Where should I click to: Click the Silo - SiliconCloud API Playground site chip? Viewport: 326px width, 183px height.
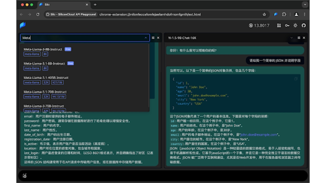pyautogui.click(x=71, y=14)
